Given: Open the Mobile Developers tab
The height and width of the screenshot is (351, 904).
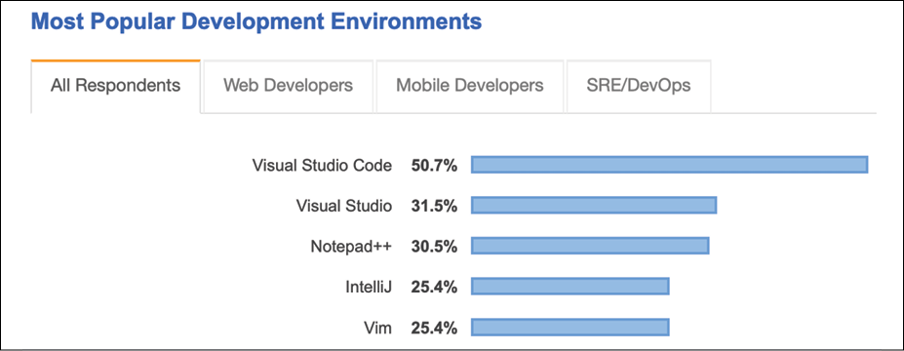Looking at the screenshot, I should click(x=470, y=86).
